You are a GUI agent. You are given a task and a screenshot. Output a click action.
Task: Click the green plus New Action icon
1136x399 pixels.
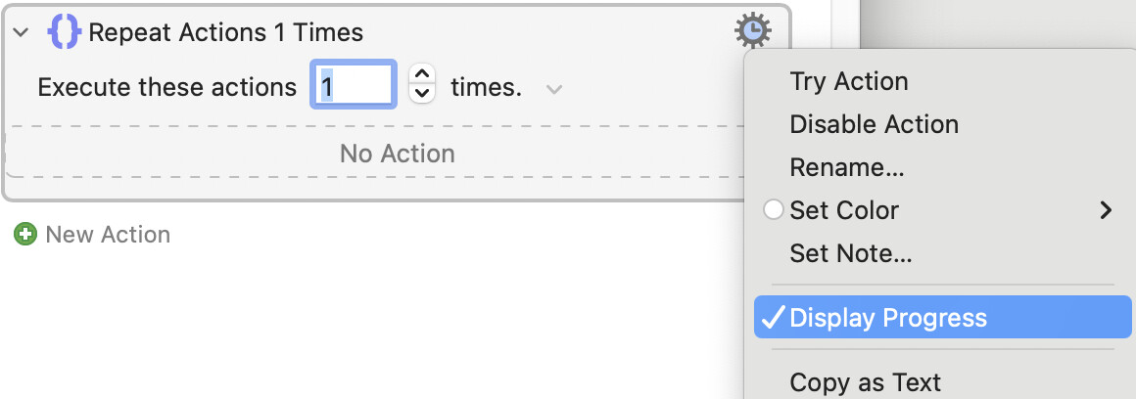(x=25, y=235)
